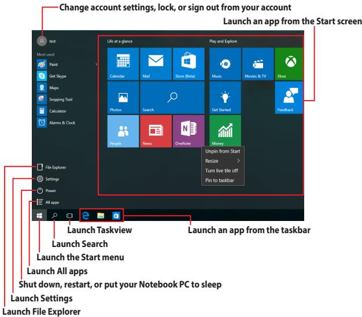Click the 'Snipping Tool' label
The height and width of the screenshot is (317, 362).
pyautogui.click(x=61, y=99)
